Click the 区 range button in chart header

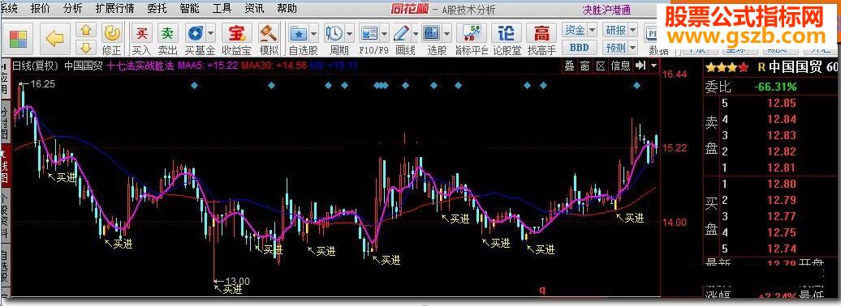(601, 66)
